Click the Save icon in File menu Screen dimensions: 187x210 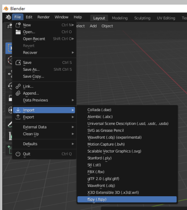[x=18, y=62]
